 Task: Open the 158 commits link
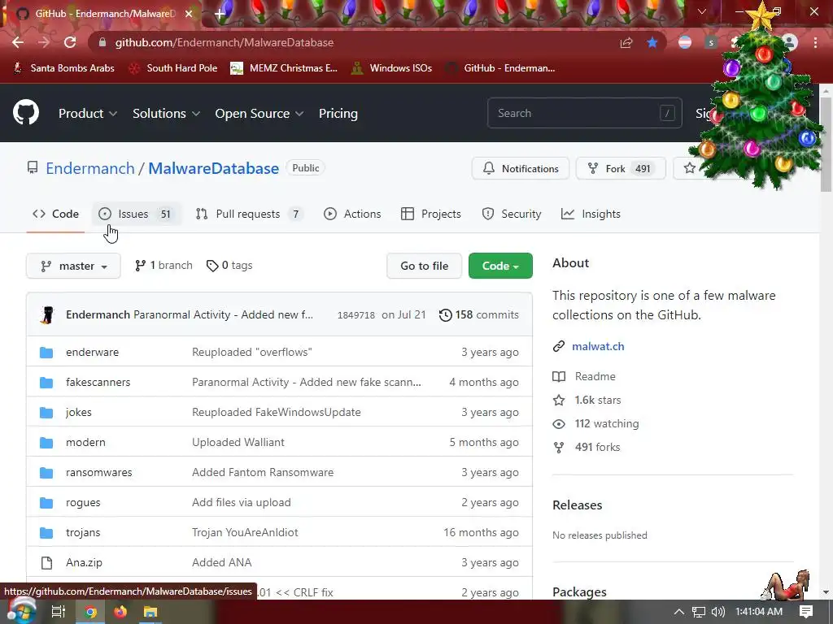click(479, 315)
